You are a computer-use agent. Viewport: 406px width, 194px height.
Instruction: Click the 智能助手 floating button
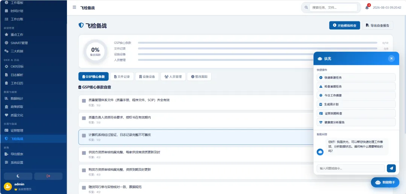point(385,182)
